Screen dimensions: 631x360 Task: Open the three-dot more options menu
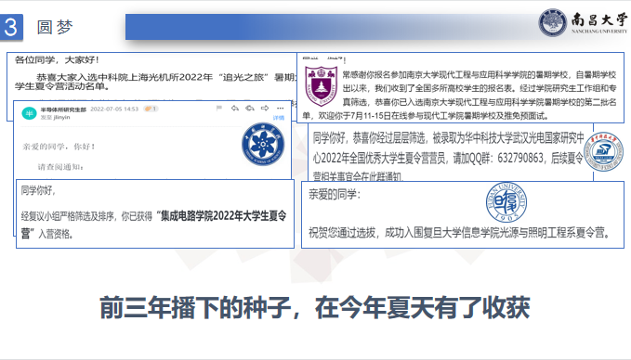coord(280,108)
